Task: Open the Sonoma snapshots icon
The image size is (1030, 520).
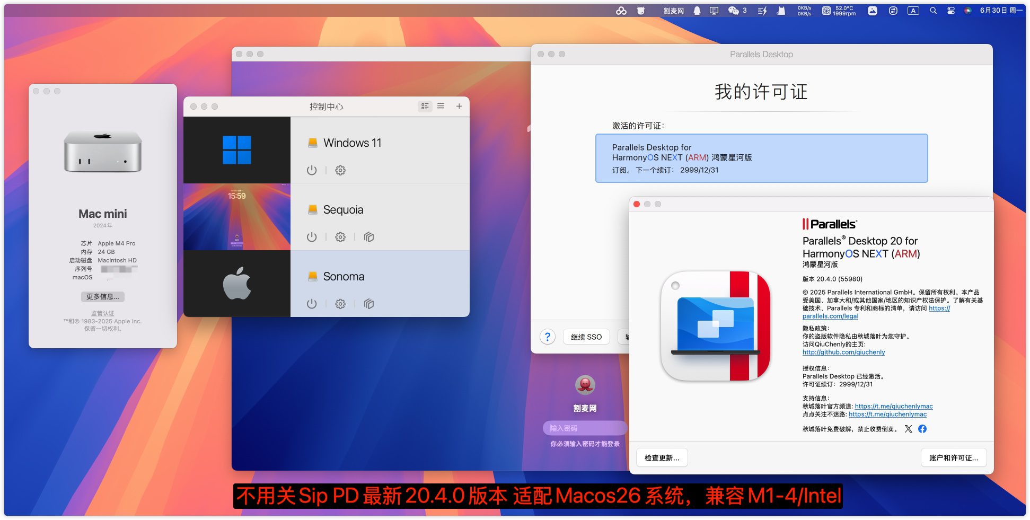Action: click(369, 304)
